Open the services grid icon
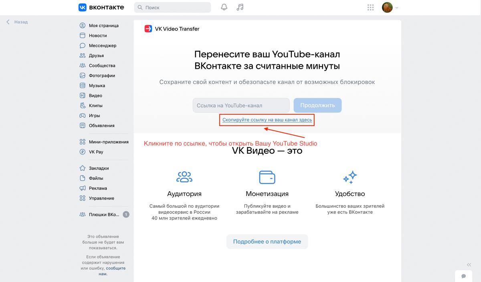The height and width of the screenshot is (282, 481). [370, 7]
